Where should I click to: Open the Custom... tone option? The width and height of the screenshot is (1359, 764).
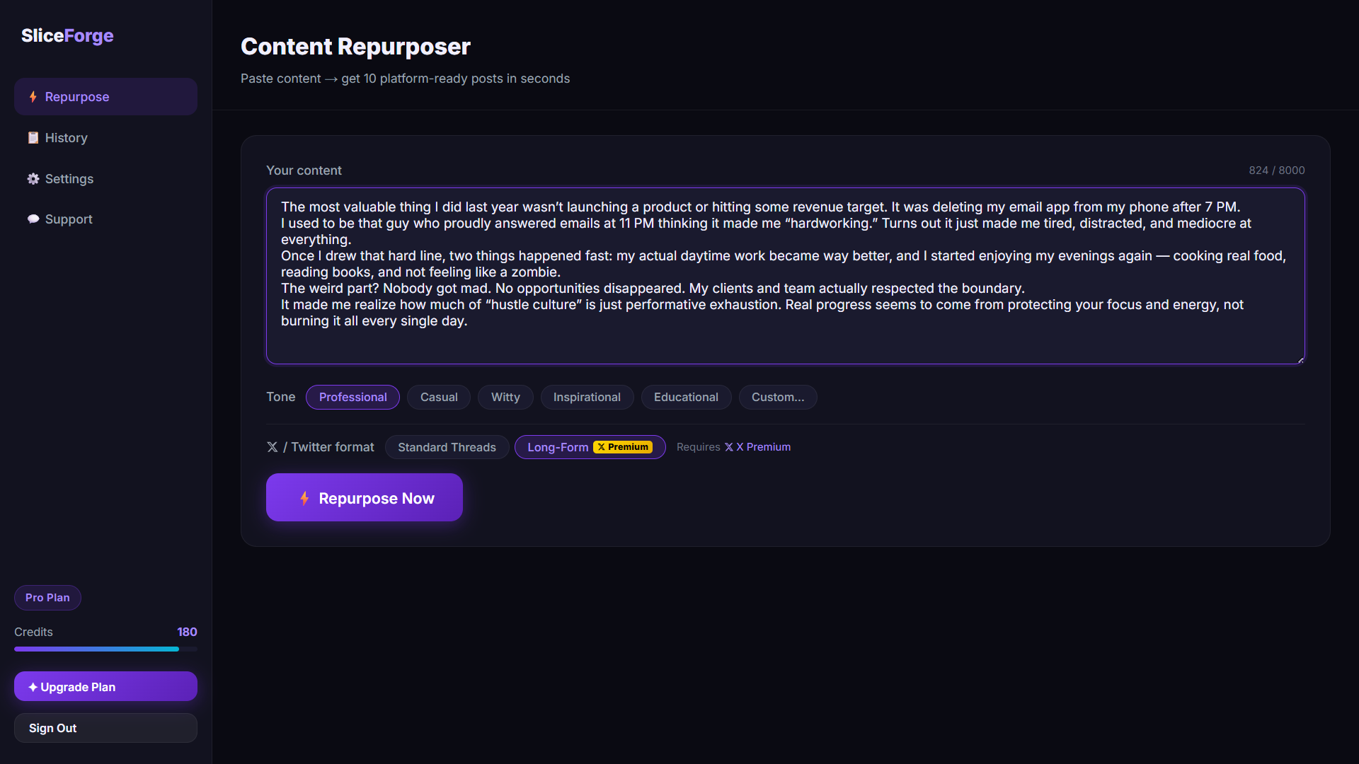pos(777,398)
